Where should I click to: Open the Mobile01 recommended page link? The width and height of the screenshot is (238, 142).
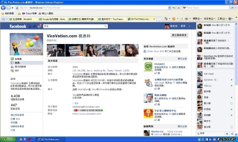pos(160,64)
